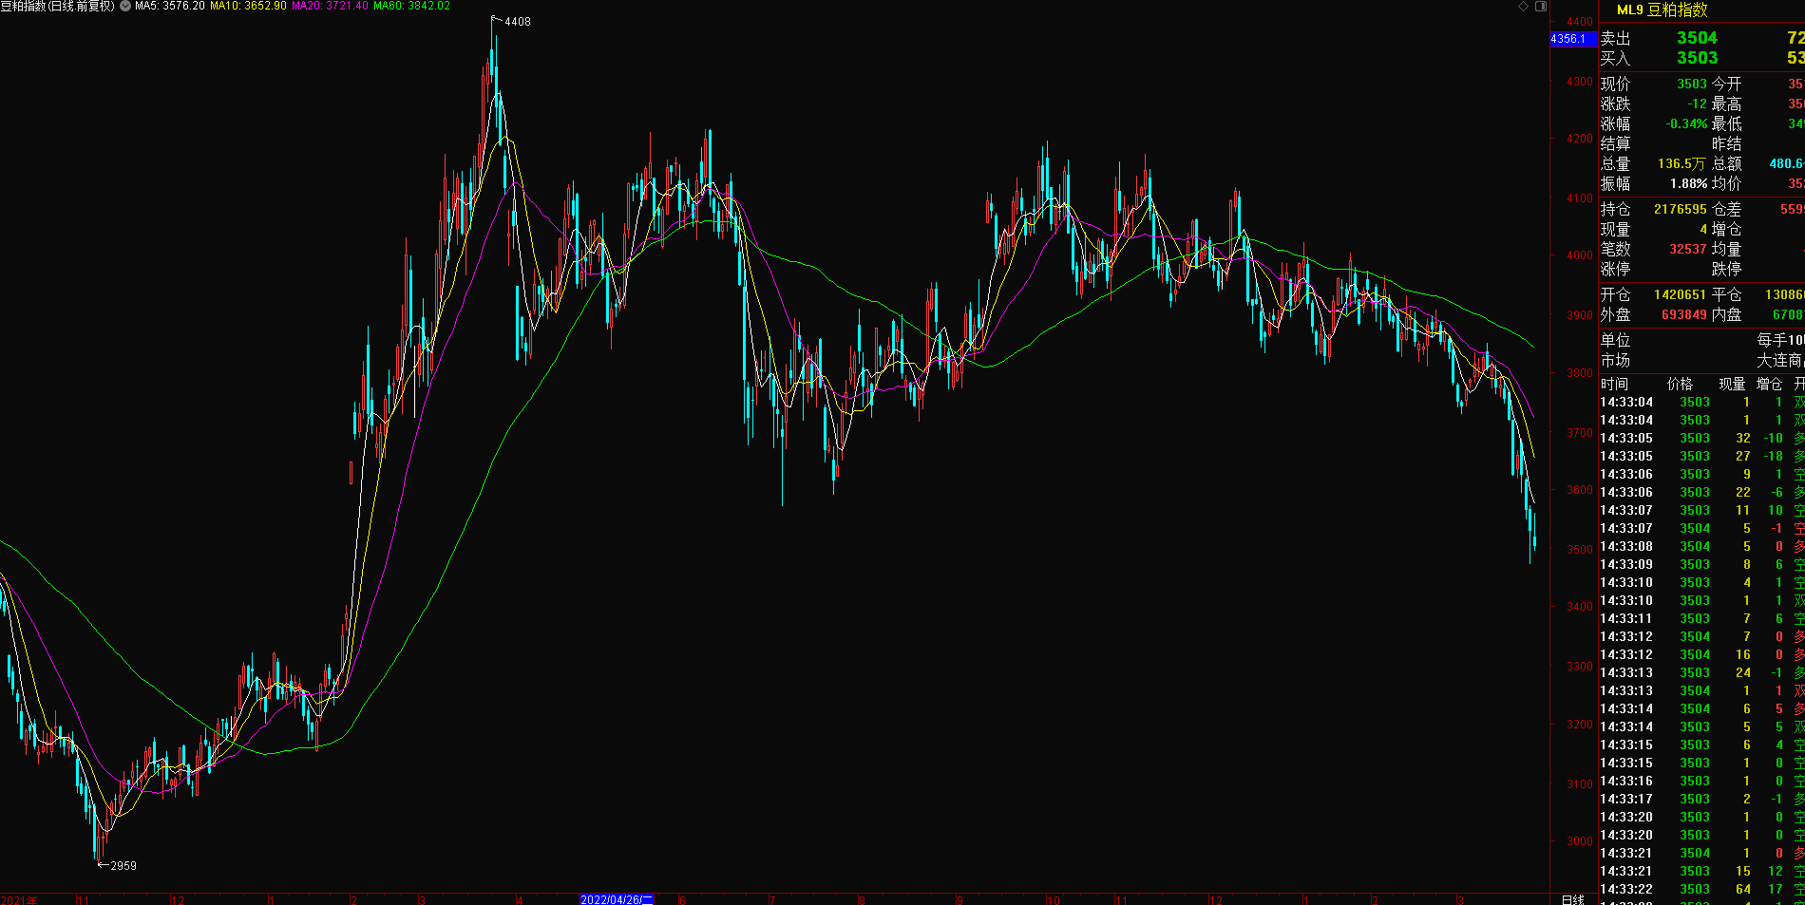
Task: Click the 卖出 ask price 3504
Action: pos(1697,38)
